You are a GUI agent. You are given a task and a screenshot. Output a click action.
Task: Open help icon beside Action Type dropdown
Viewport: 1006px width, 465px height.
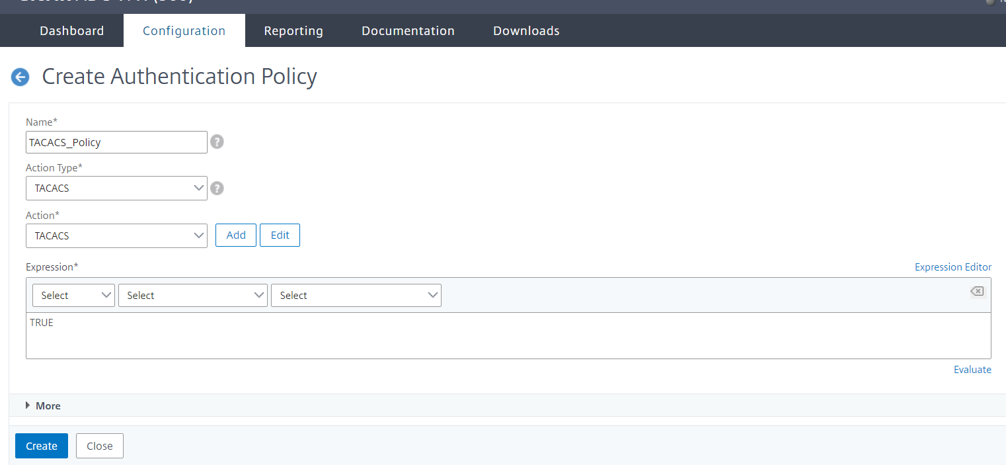click(217, 189)
